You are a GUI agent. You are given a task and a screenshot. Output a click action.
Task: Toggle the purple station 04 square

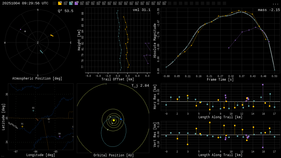point(76,3)
